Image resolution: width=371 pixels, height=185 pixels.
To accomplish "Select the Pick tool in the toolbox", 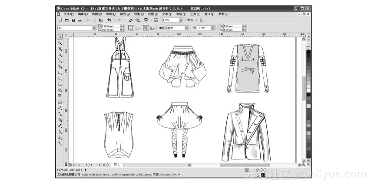I will [60, 36].
